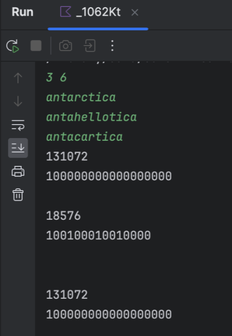Close the _1062Kt tab
The image size is (232, 336).
[135, 13]
